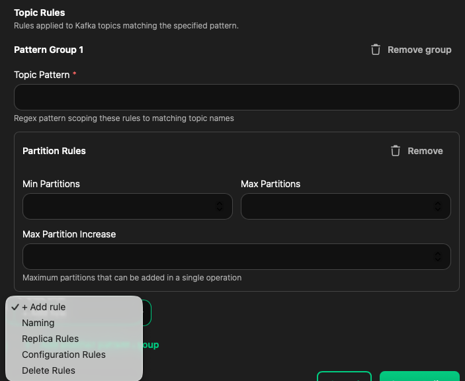Viewport: 465px width, 381px height.
Task: Choose Naming from the rule dropdown
Action: pos(74,323)
